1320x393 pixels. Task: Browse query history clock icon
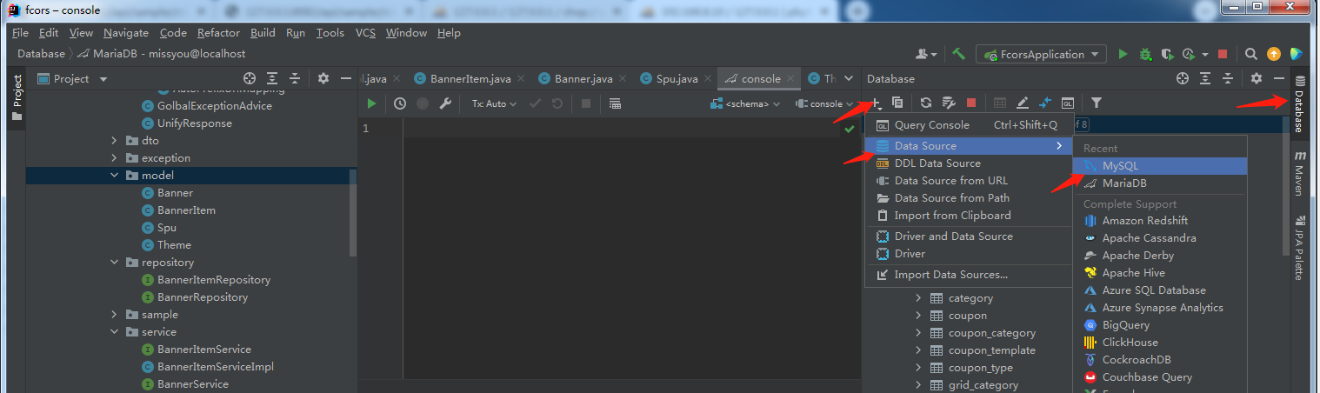point(400,103)
